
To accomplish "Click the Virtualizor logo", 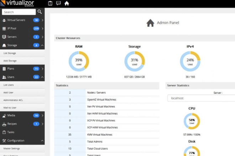I will (x=17, y=3).
